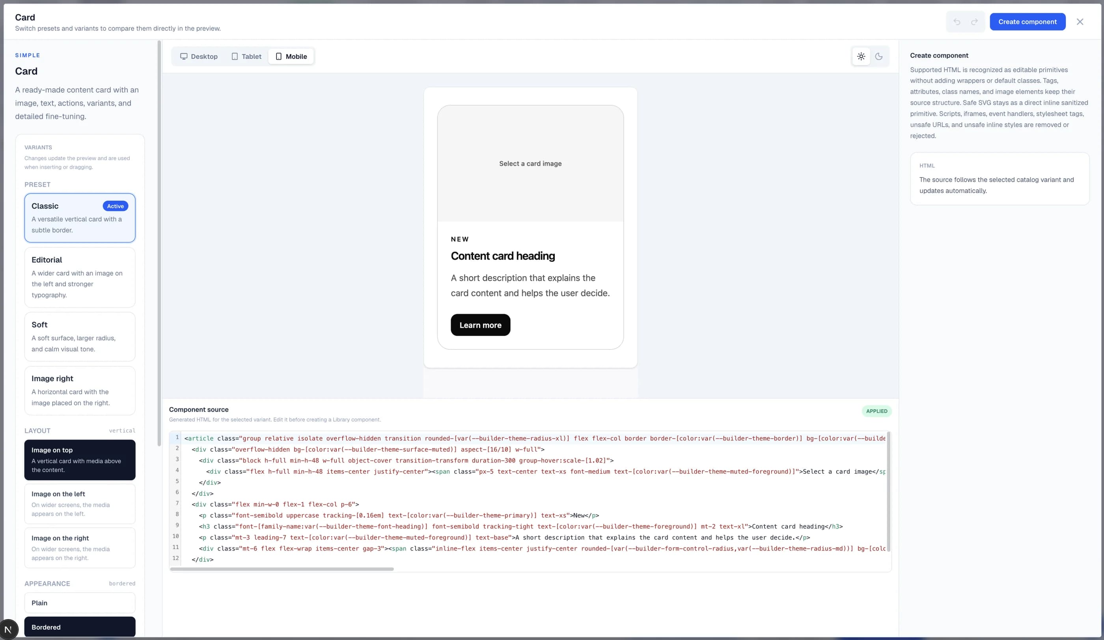Viewport: 1104px width, 640px height.
Task: Click the Next.js N badge icon
Action: click(x=8, y=629)
